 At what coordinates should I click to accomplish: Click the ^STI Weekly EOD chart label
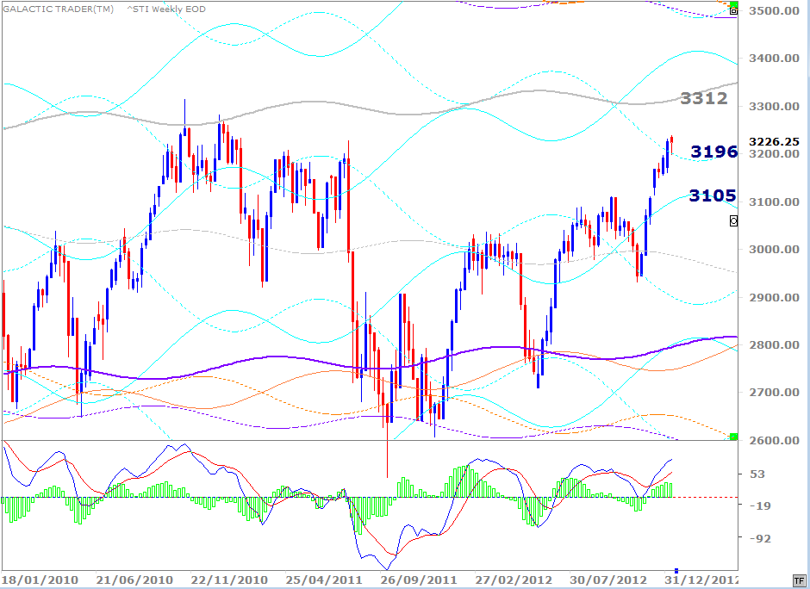pyautogui.click(x=166, y=9)
